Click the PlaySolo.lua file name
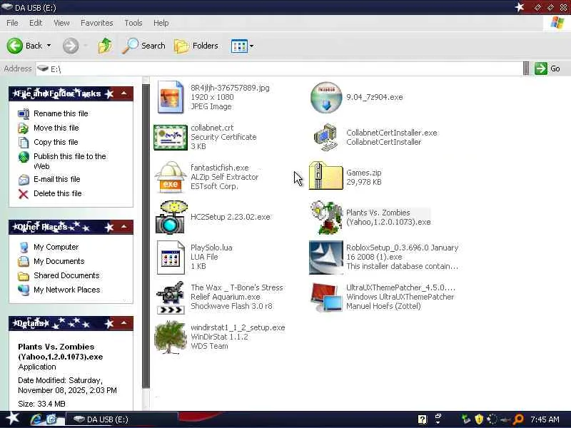The width and height of the screenshot is (571, 428). pyautogui.click(x=211, y=248)
